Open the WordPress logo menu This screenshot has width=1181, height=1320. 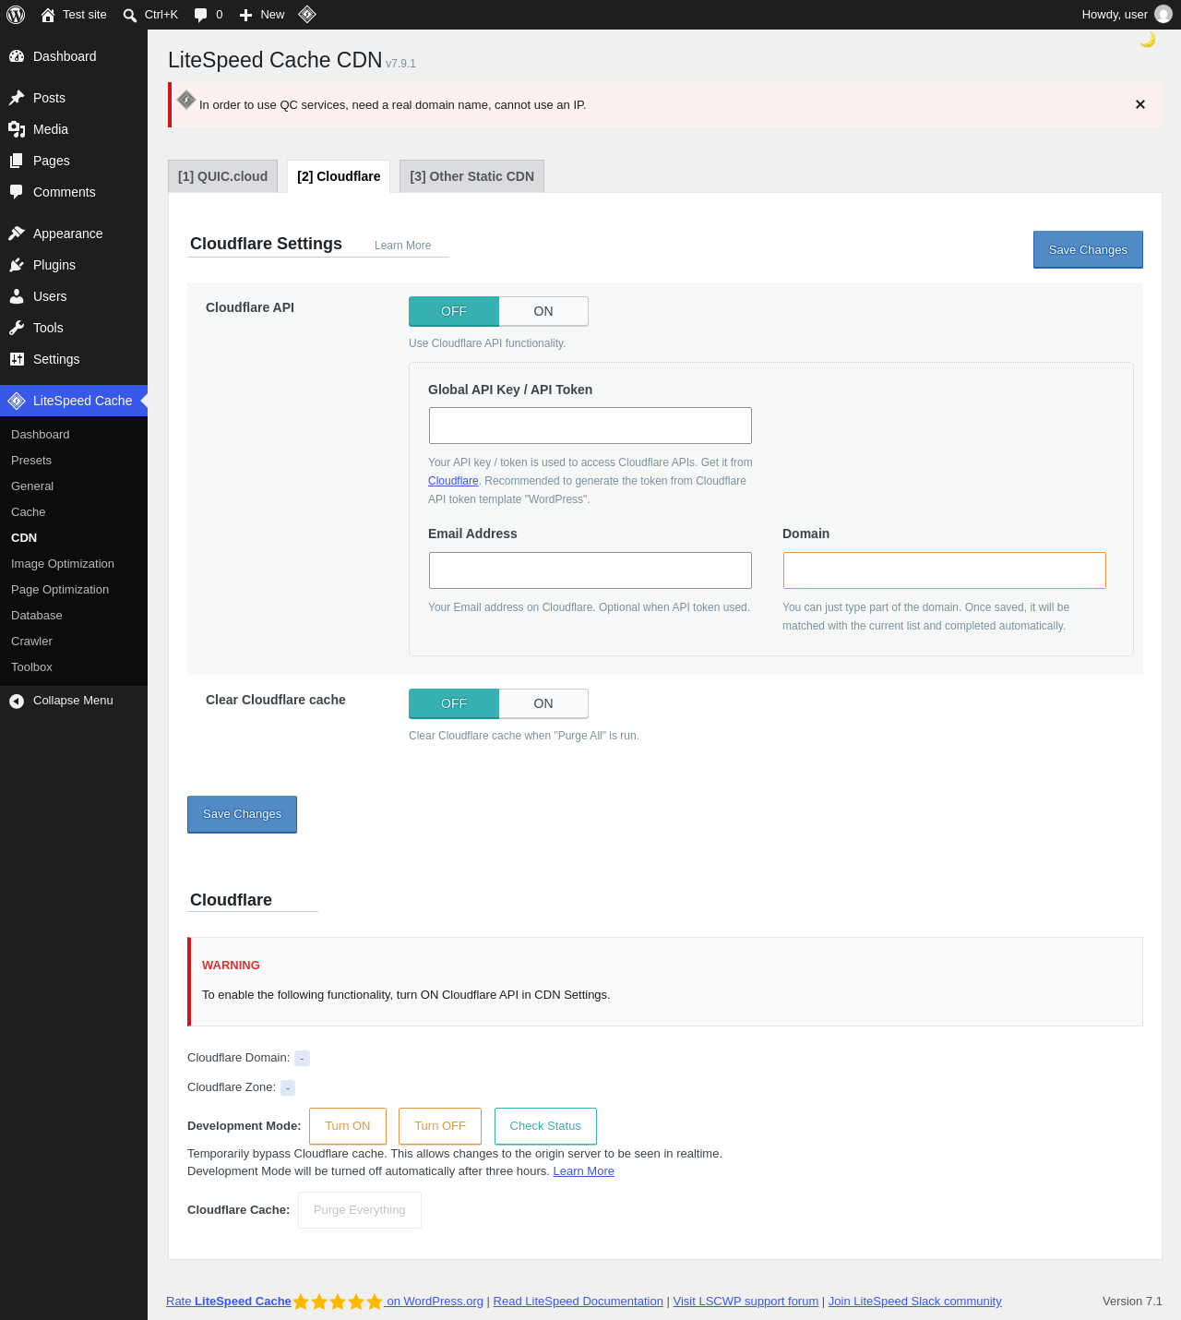click(16, 15)
